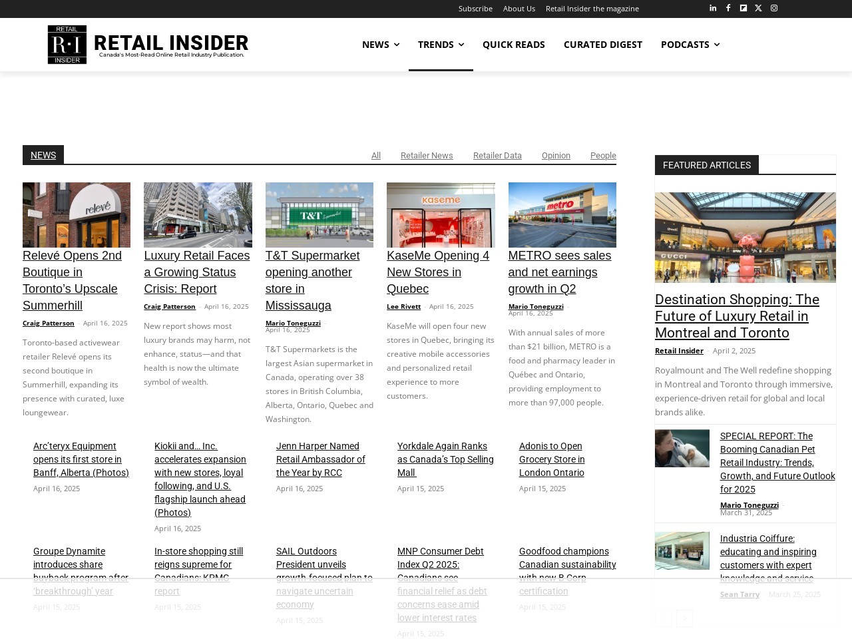Open the pet retail report thumbnail

682,448
